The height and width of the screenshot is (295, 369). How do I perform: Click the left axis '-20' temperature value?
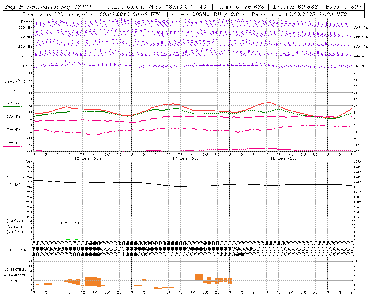click(30, 151)
